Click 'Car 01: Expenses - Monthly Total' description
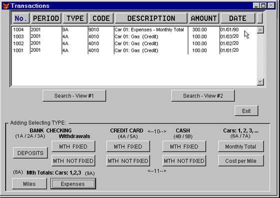This screenshot has width=280, height=198. pos(149,29)
